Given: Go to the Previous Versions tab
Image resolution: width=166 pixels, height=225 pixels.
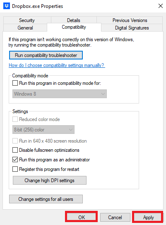Looking at the screenshot, I should tap(130, 20).
